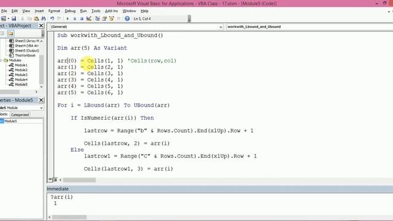Open Visual Basic Help question-mark icon

[x=127, y=18]
